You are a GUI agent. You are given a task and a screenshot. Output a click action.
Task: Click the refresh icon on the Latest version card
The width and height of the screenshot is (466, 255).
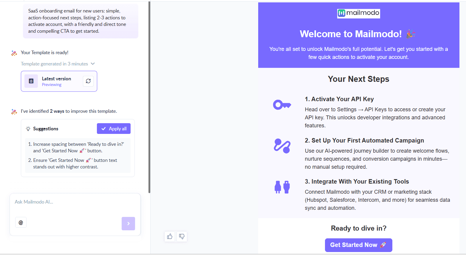pyautogui.click(x=88, y=81)
